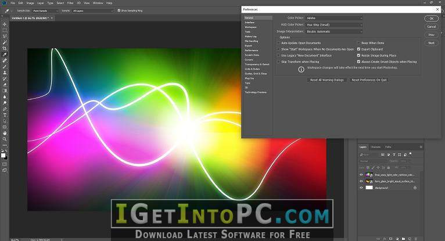445x241 pixels.
Task: Select the Hand tool
Action: pyautogui.click(x=5, y=133)
